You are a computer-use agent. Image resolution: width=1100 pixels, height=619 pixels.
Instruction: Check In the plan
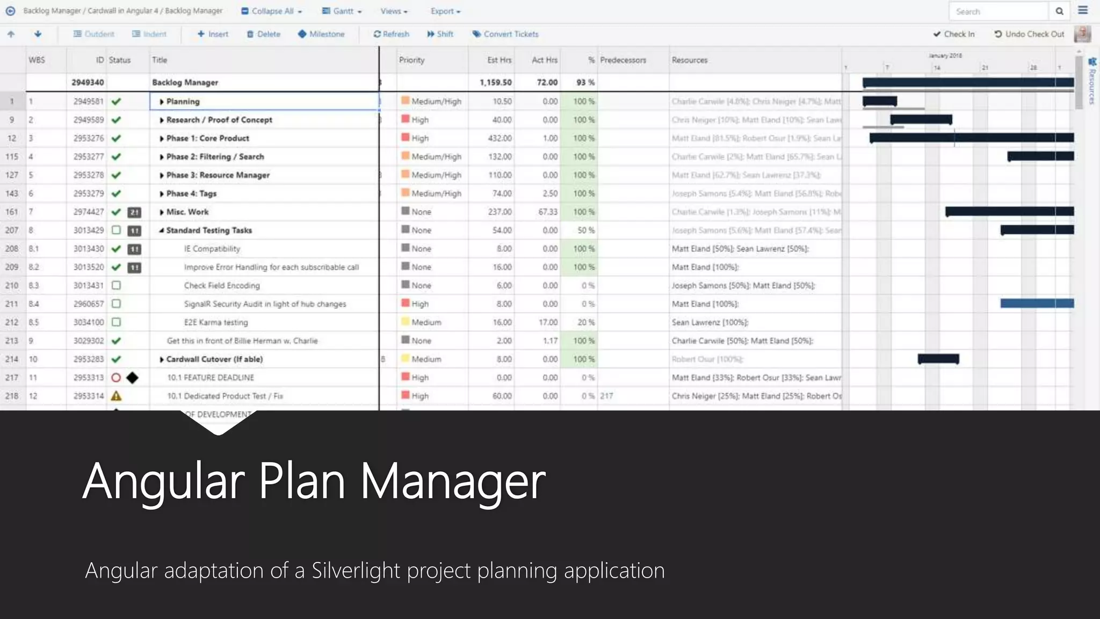954,34
